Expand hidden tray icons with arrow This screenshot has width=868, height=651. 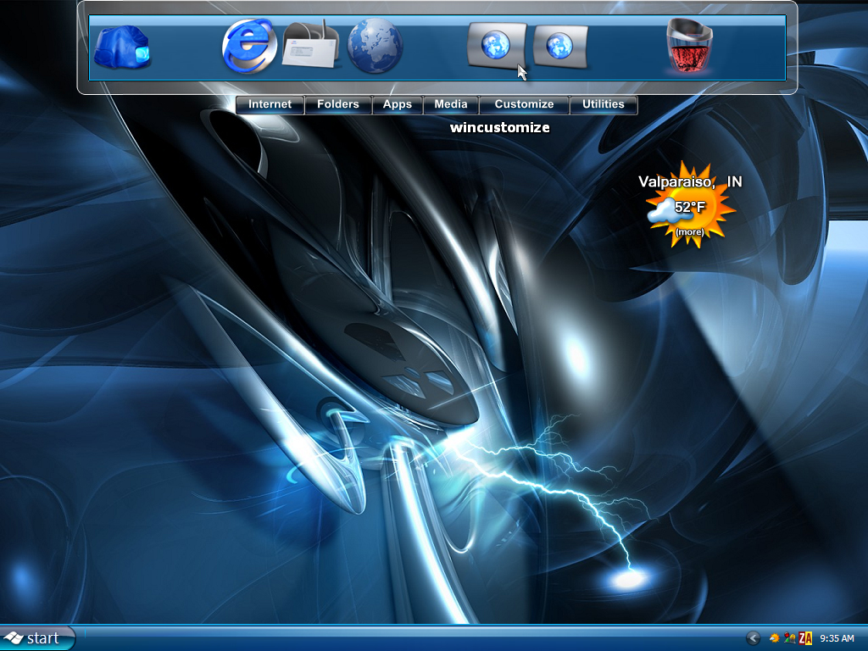(753, 638)
